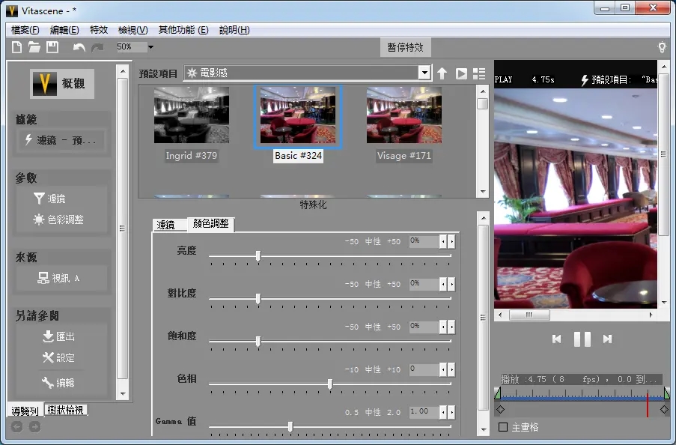Enable the 主畫格 keyframe checkbox
Viewport: 676px width, 445px height.
point(503,427)
